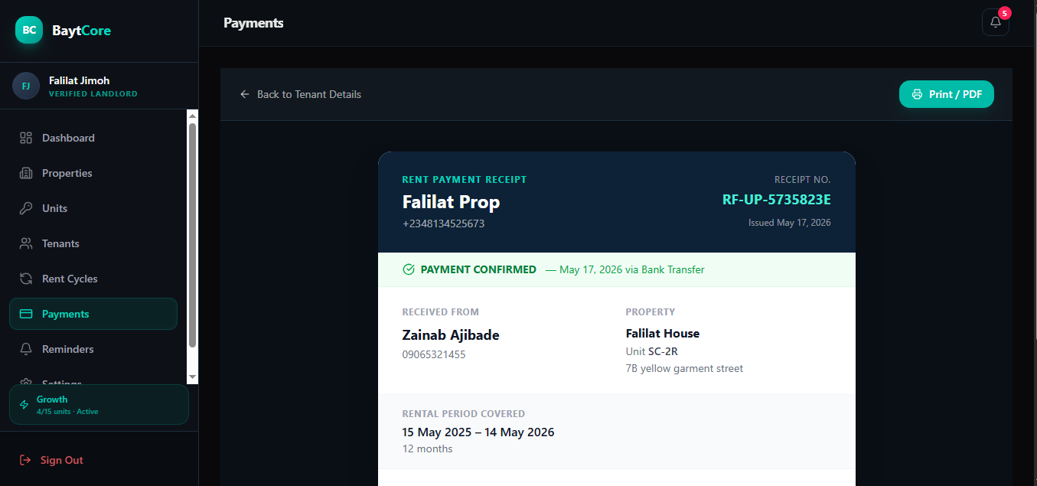Click the BC BaytCore logo
1037x486 pixels.
[29, 31]
